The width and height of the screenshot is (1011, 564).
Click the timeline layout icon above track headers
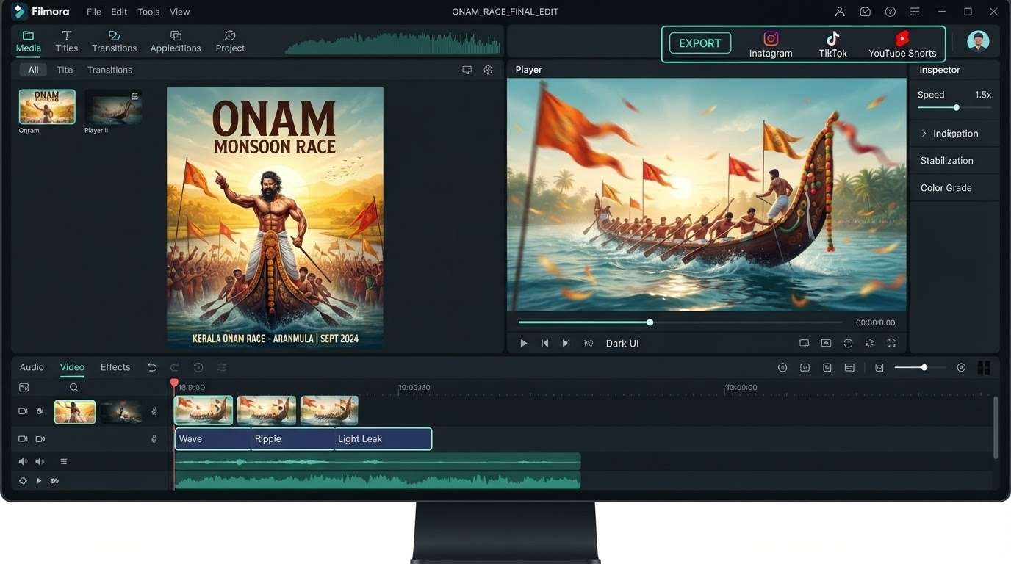tap(24, 387)
